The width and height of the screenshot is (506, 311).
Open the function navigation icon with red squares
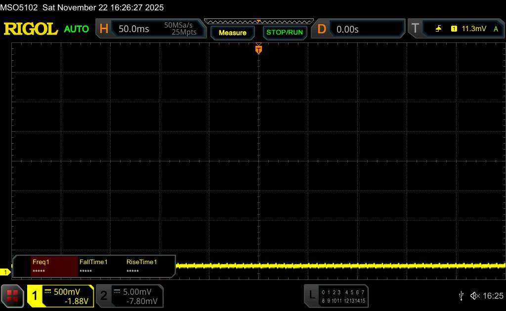click(x=13, y=296)
